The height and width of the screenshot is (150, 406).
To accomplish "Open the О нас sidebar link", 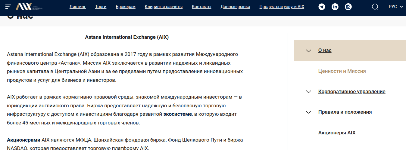I will tap(325, 50).
